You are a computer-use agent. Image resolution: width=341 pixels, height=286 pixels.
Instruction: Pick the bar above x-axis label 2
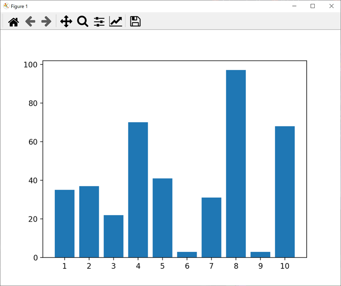click(89, 222)
